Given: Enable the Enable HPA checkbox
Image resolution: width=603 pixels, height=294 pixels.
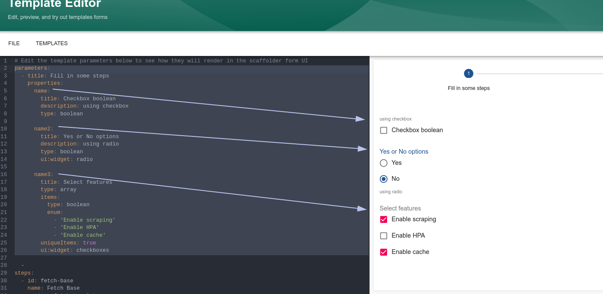Looking at the screenshot, I should 383,236.
